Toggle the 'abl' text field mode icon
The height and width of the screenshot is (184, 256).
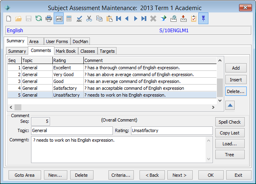click(x=59, y=19)
